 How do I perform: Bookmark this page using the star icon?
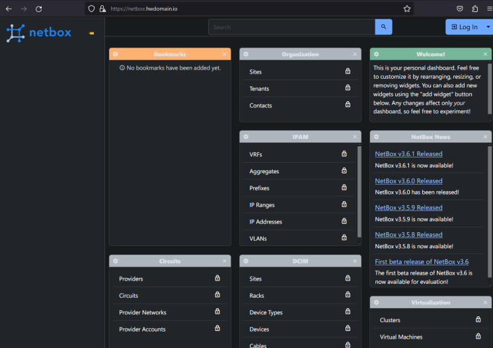tap(407, 9)
